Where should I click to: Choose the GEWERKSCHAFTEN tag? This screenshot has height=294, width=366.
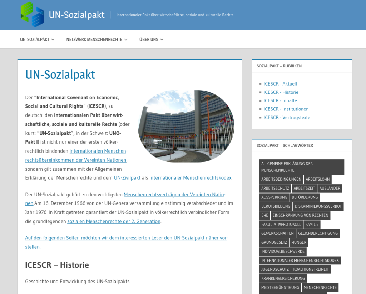277,233
